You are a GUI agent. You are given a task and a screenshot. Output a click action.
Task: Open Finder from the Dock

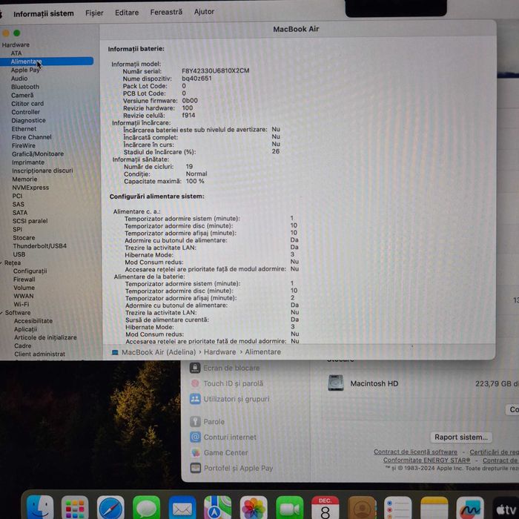point(40,507)
